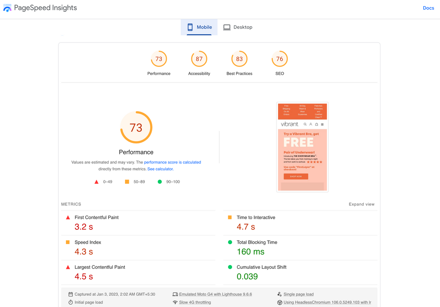Screen dimensions: 440x307
Task: Open 'Emulated Moto G4 with Lighthouse 9.6.6' details
Action: click(215, 294)
